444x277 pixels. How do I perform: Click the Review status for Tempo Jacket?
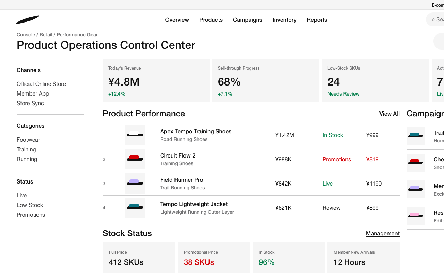click(x=332, y=208)
